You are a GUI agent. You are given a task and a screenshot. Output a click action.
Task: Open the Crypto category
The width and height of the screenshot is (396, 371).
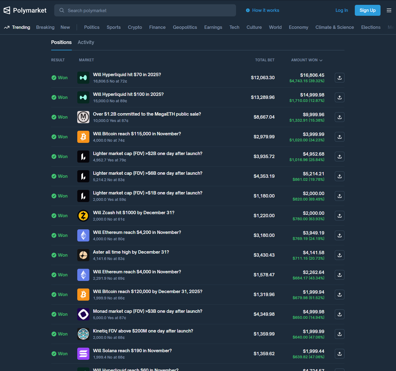tap(135, 27)
